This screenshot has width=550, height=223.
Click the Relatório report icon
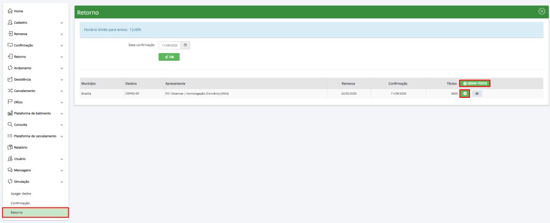10,147
